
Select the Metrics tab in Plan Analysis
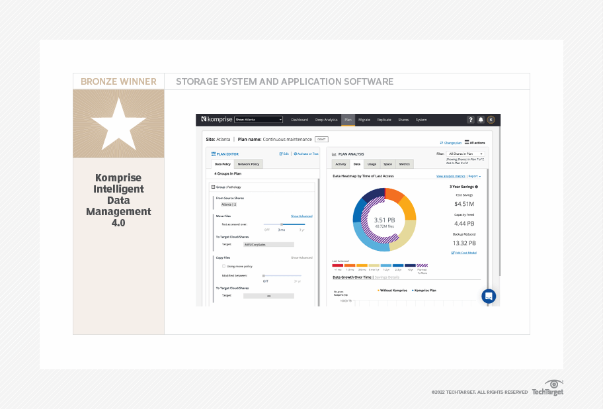point(405,164)
